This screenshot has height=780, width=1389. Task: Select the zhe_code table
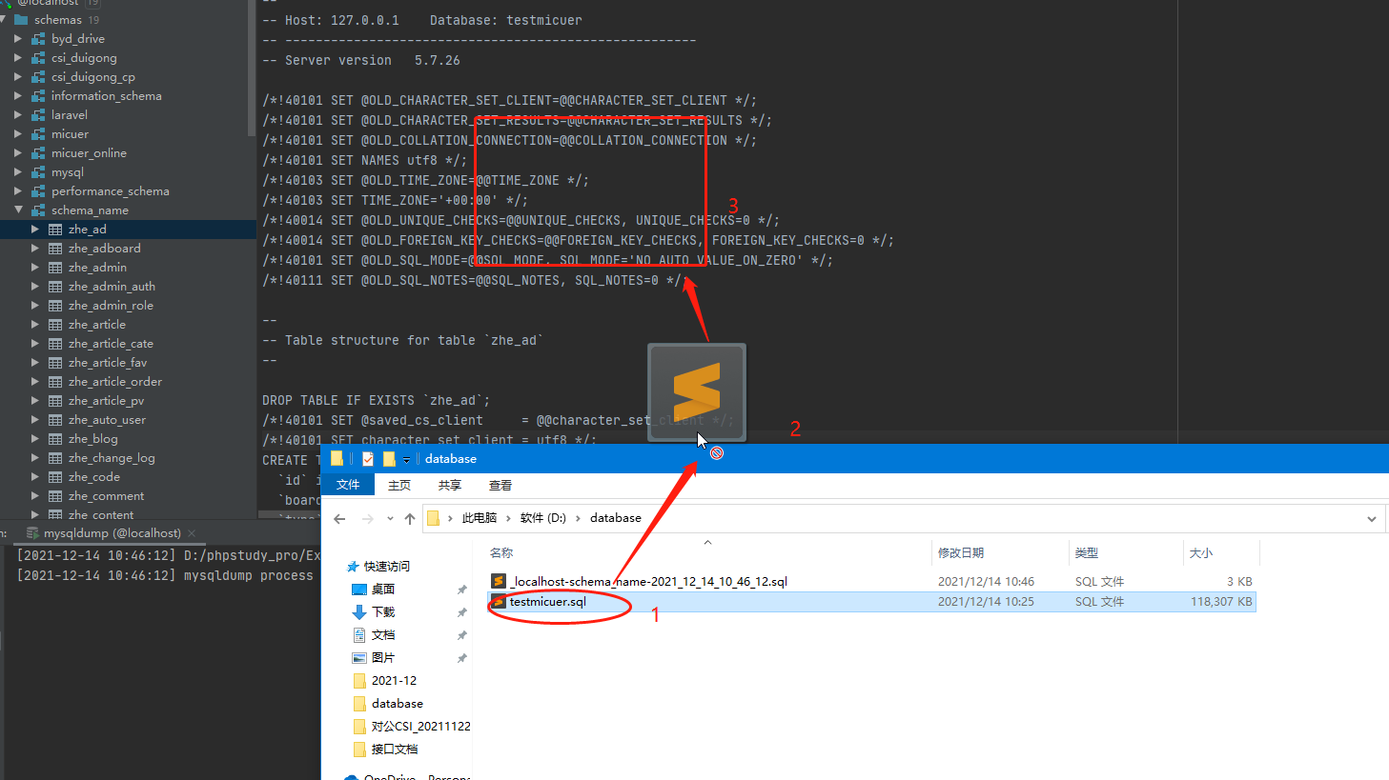[x=94, y=477]
